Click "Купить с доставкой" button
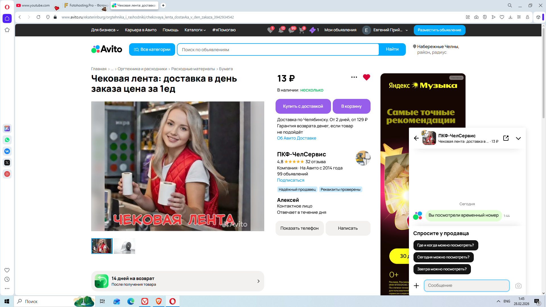 pyautogui.click(x=303, y=106)
